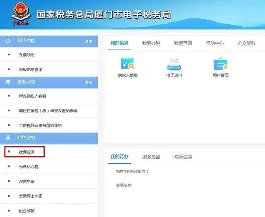265x217 pixels.
Task: Click 设置 in the 常用功能 header
Action: click(x=88, y=41)
